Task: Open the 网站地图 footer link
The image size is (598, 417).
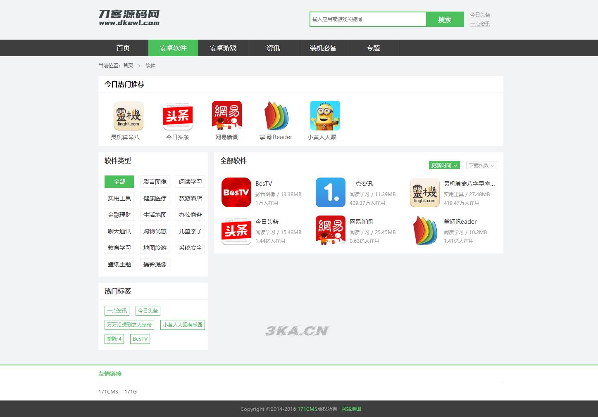Action: [x=351, y=409]
